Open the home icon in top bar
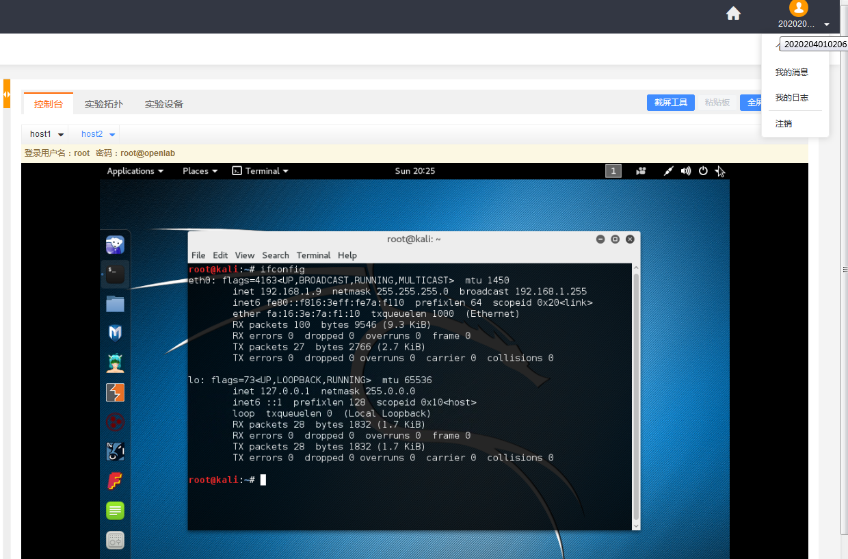The width and height of the screenshot is (848, 559). coord(733,14)
